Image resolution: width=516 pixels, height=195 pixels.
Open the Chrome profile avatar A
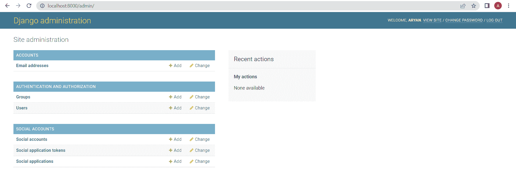(x=498, y=6)
